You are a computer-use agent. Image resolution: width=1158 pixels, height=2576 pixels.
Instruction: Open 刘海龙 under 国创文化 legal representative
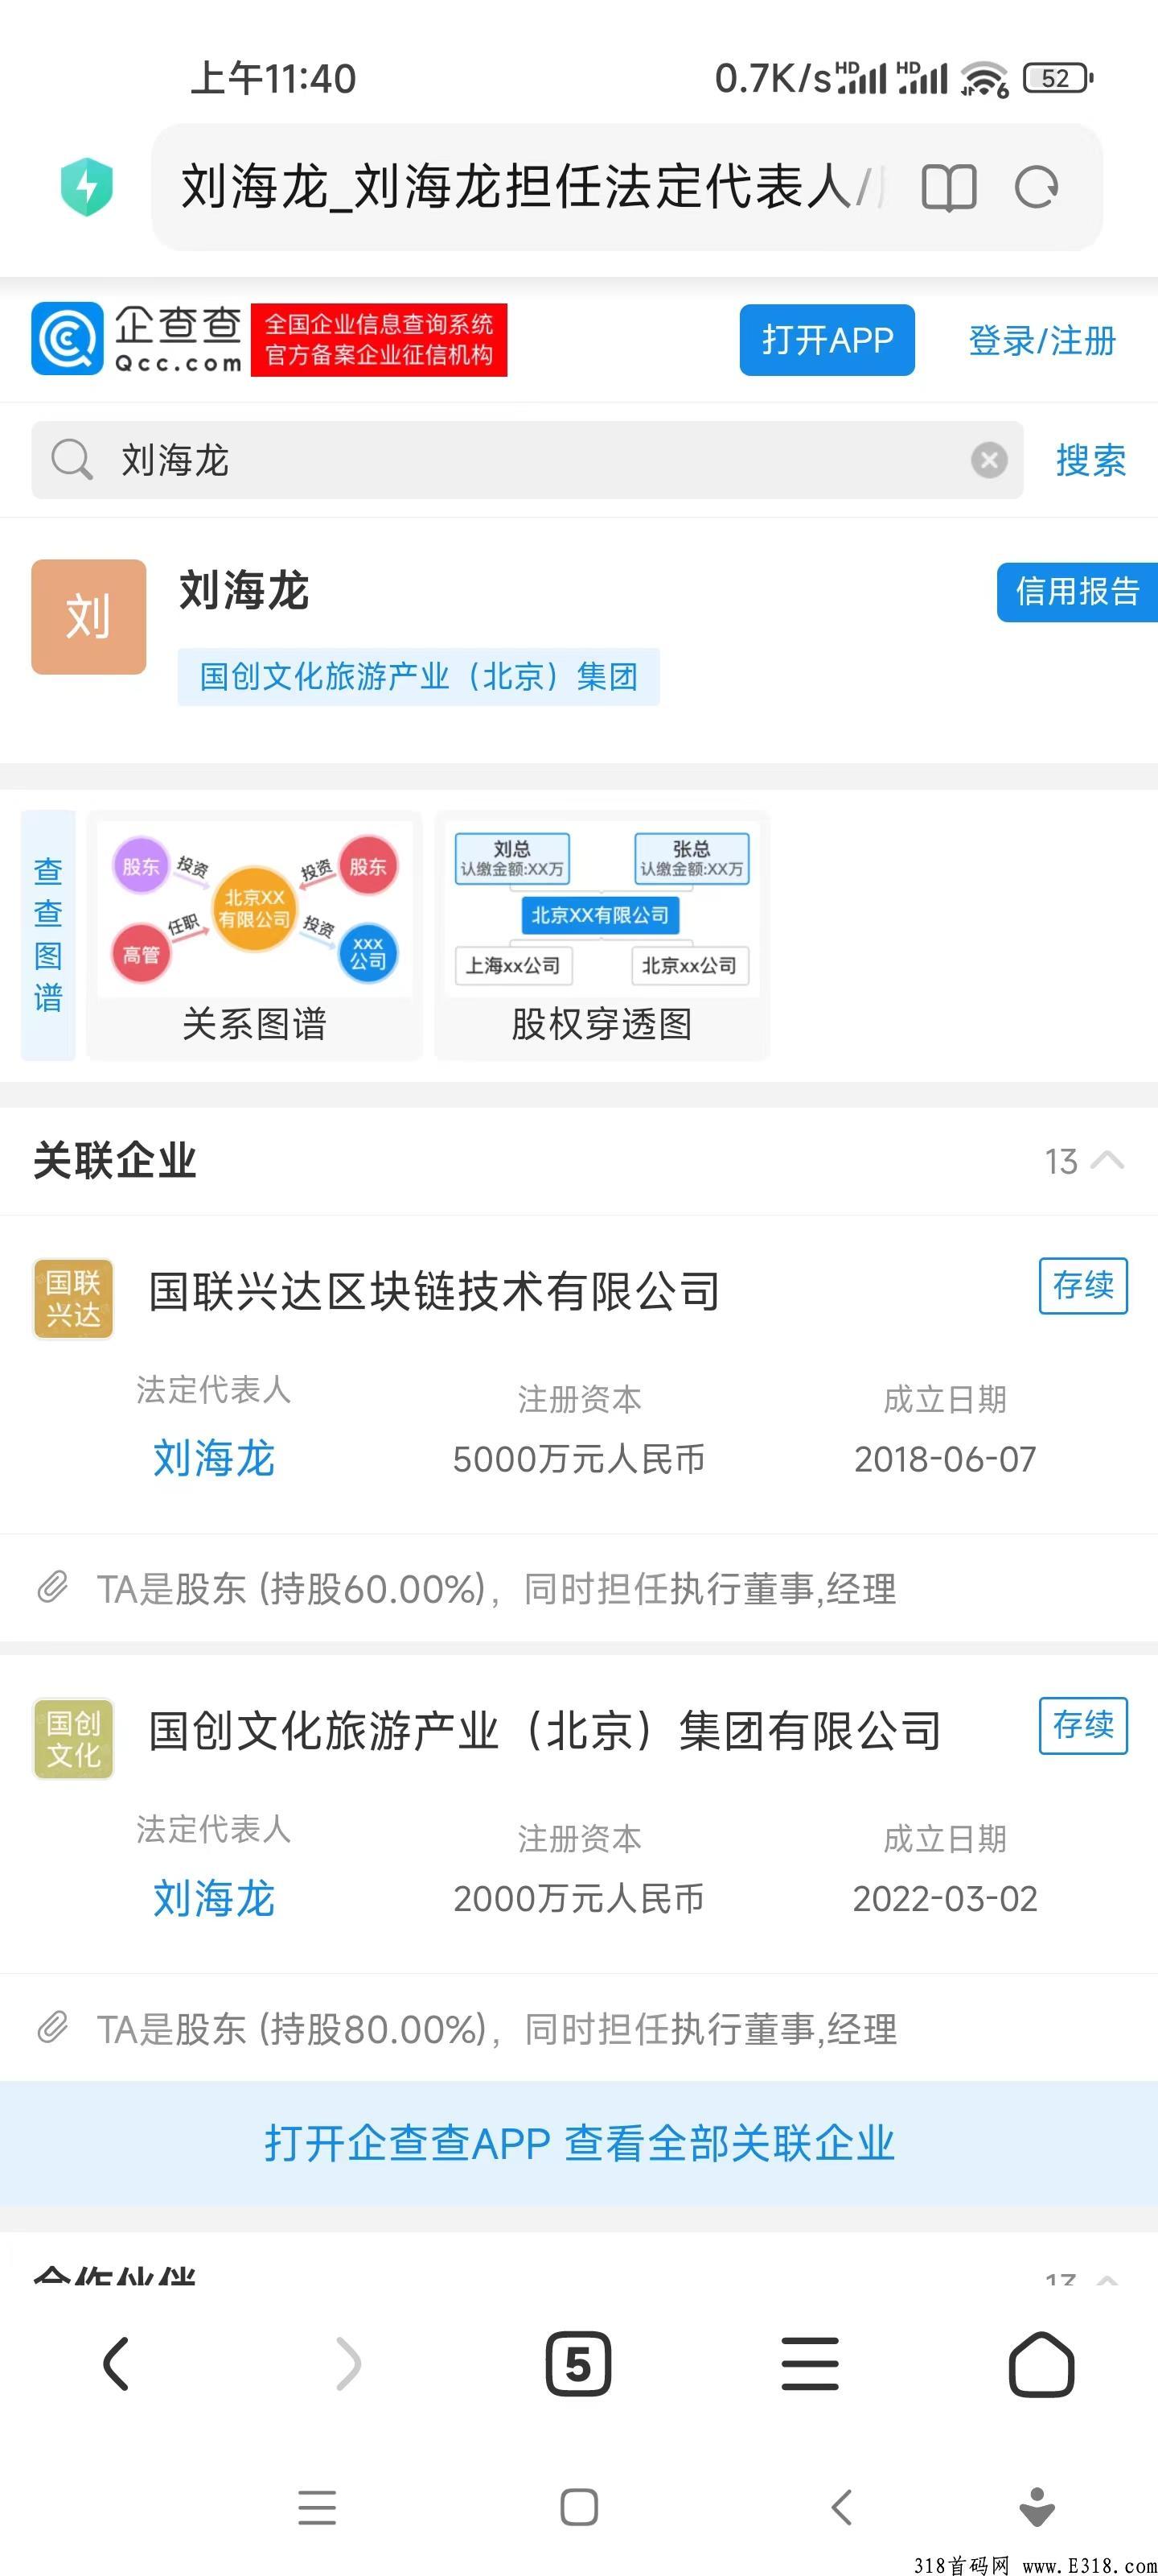point(214,1898)
